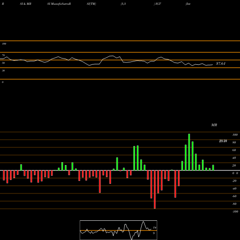240x240 pixels.
Task: Click the 60 label on the MR axis
Action: 234,150
